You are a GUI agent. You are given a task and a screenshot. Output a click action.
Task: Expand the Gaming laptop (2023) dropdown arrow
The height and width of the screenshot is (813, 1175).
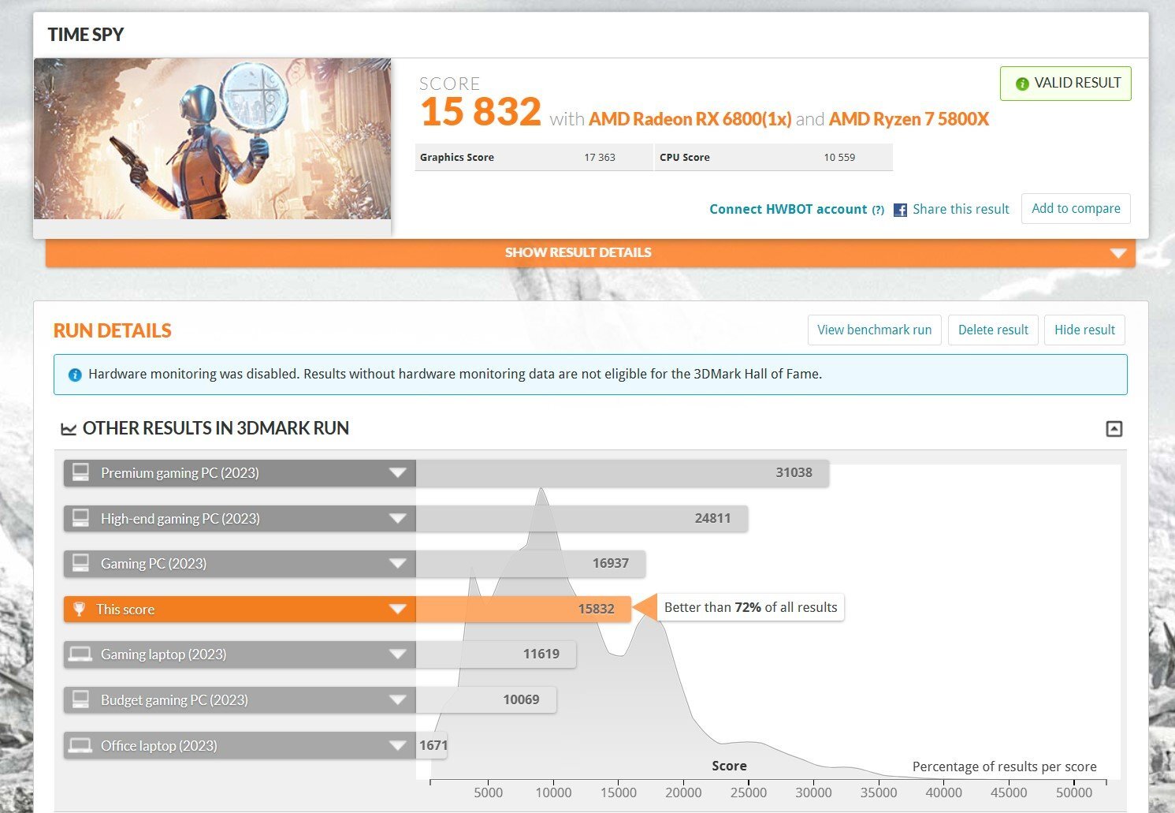click(x=397, y=655)
